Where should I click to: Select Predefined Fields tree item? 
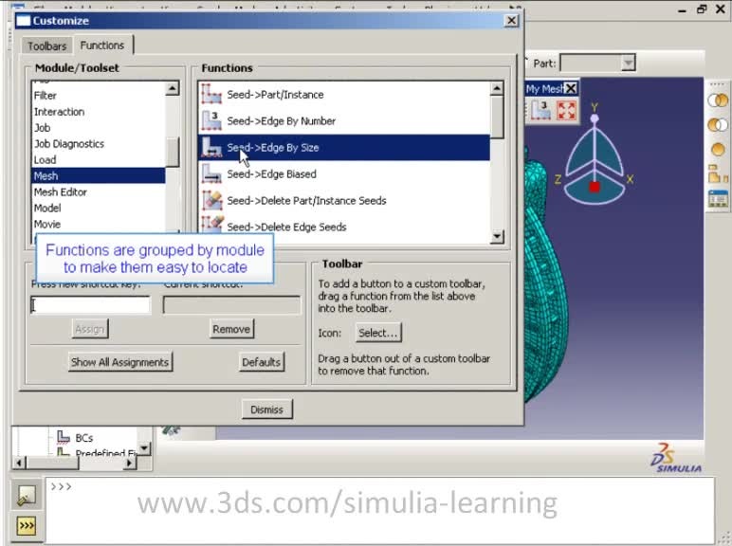(x=106, y=453)
